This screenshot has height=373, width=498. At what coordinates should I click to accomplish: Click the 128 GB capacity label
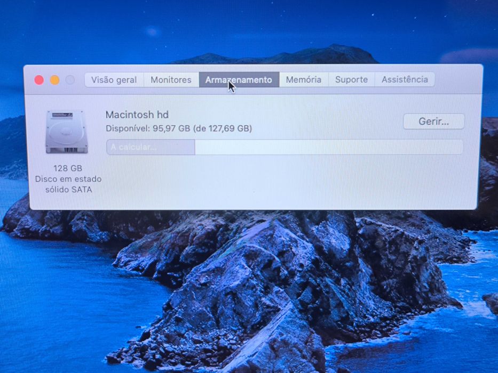coord(68,168)
